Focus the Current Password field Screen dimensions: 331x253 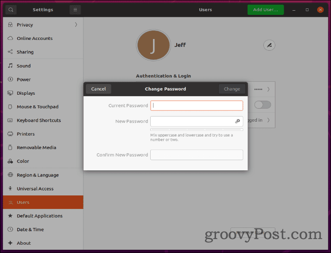click(197, 105)
